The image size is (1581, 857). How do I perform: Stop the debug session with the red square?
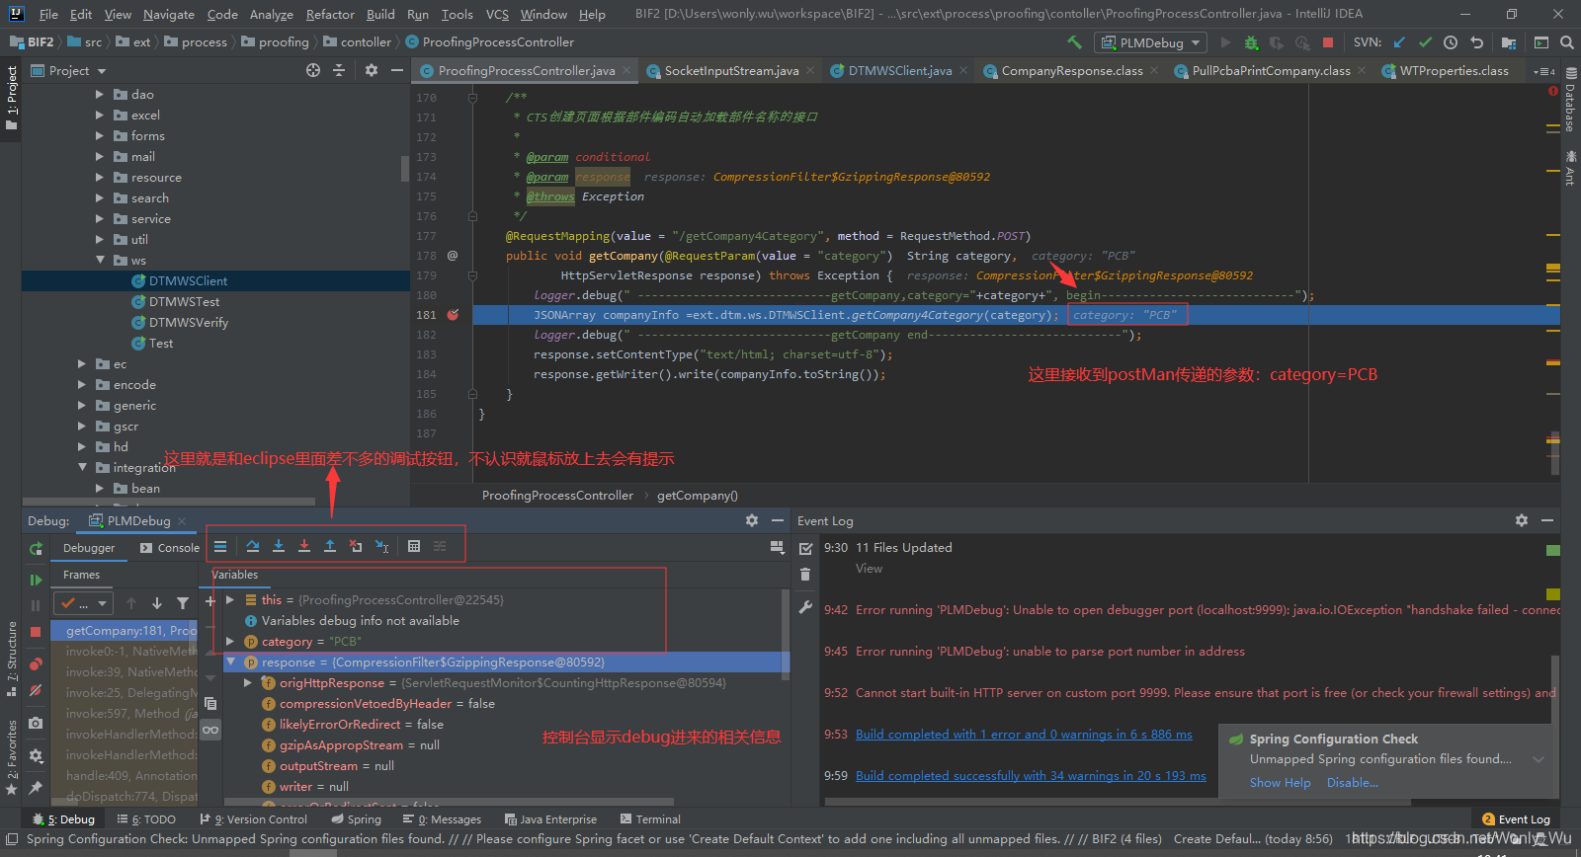point(36,631)
